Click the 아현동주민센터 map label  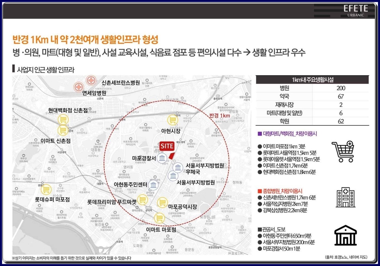[131, 185]
